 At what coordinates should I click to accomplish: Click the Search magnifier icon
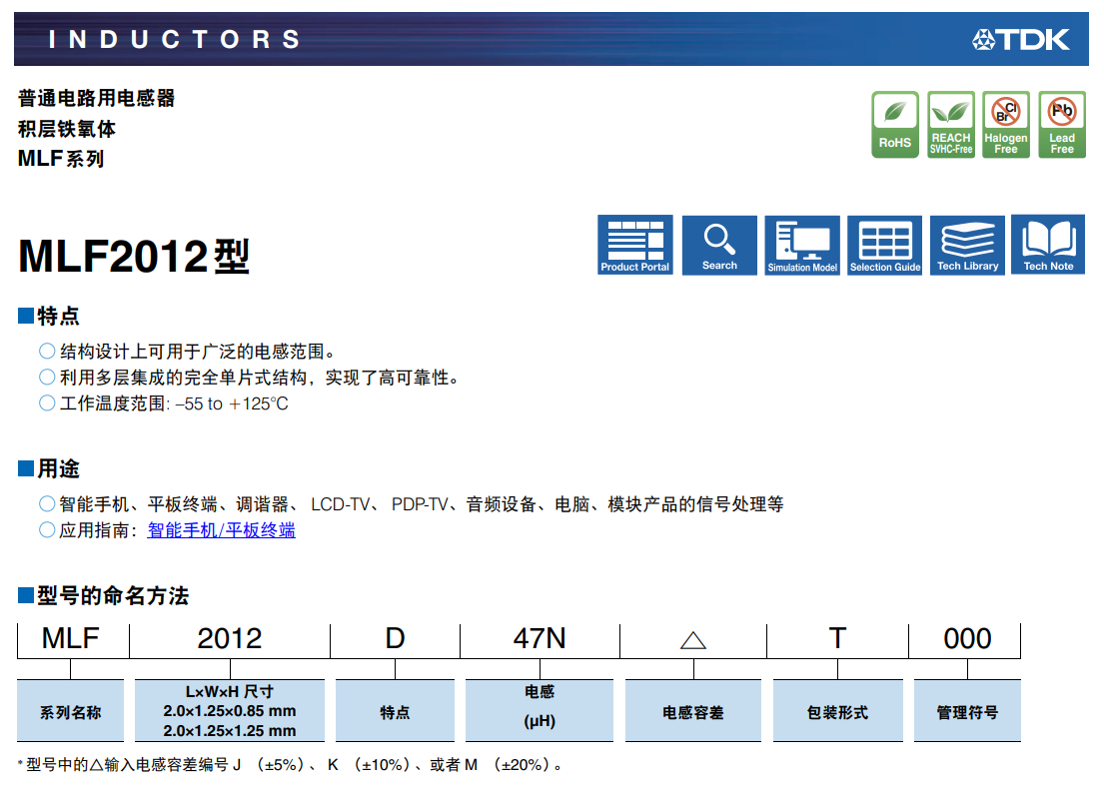pyautogui.click(x=719, y=245)
